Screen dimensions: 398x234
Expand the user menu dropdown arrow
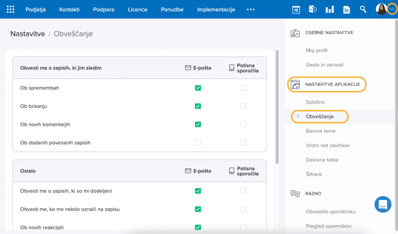pyautogui.click(x=392, y=9)
